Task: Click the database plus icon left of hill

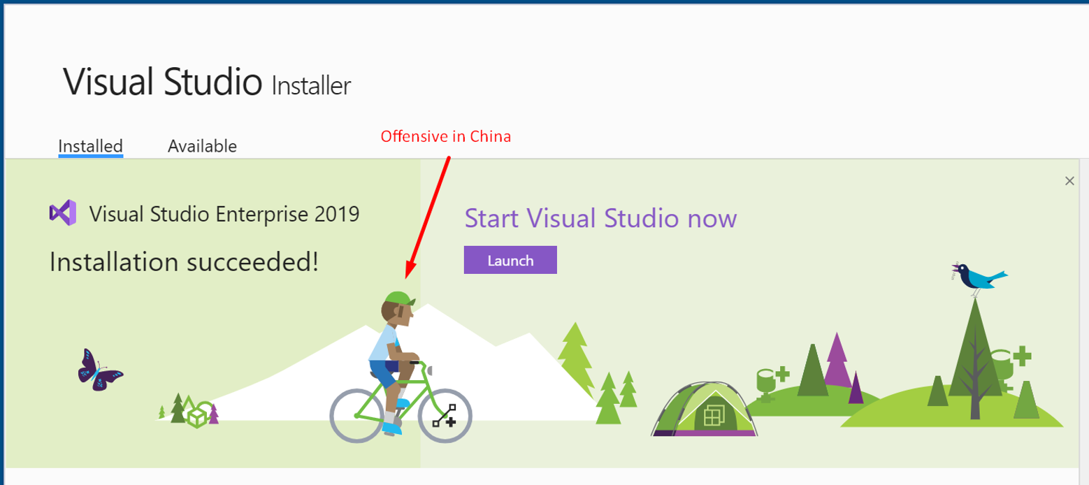Action: [772, 382]
